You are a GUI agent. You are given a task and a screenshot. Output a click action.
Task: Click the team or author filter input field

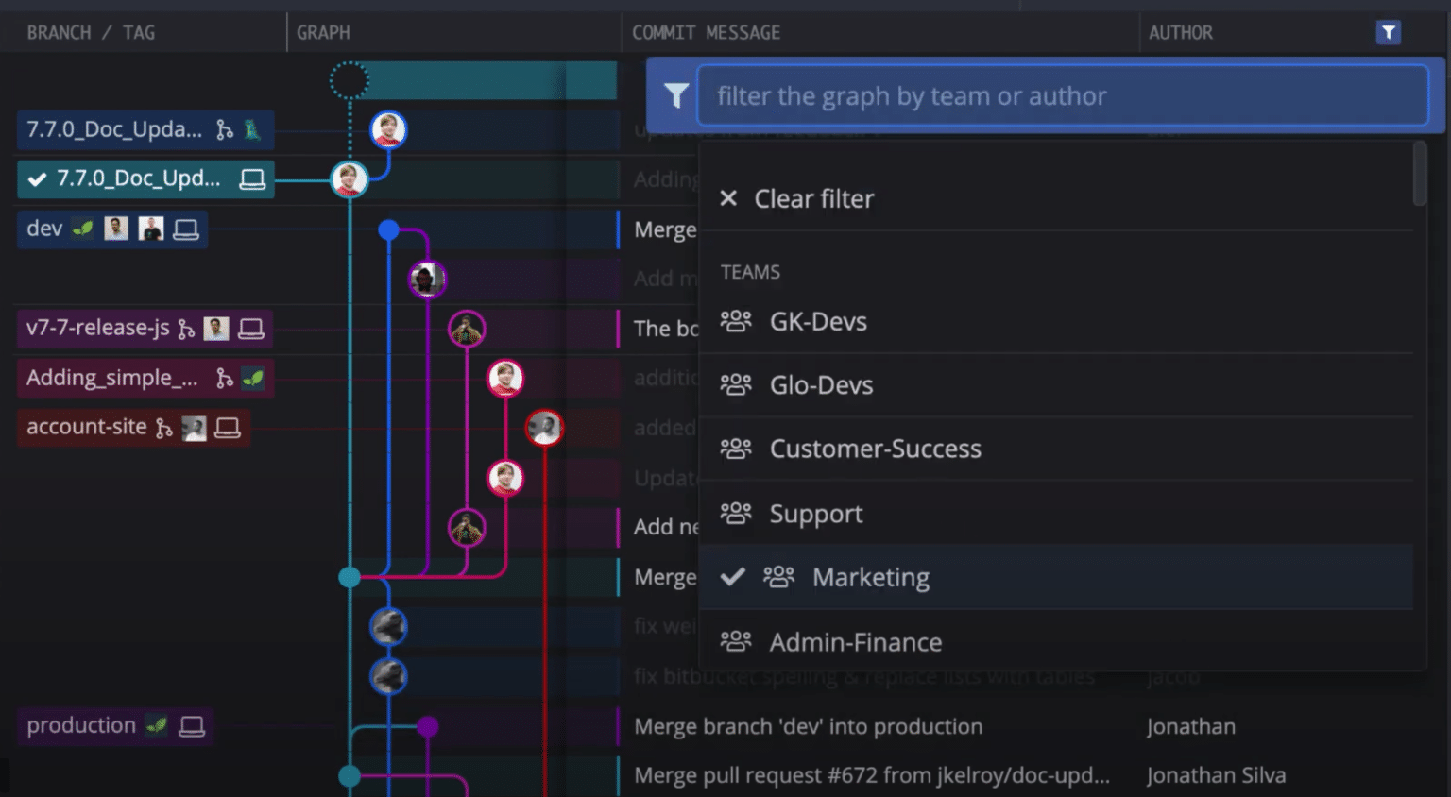(x=1062, y=95)
